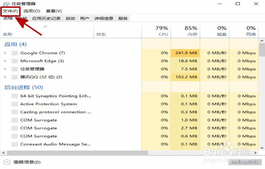Expand the Microsoft Edge (3) process group

pos(5,61)
